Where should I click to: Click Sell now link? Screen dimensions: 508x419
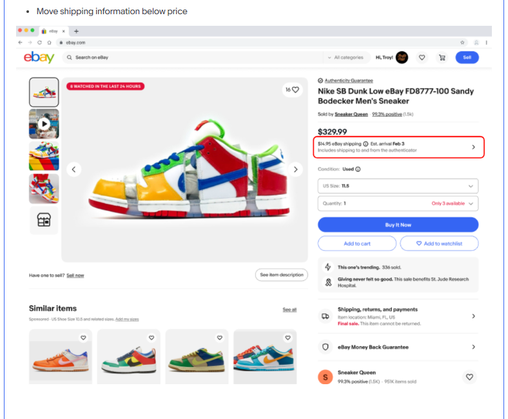[x=75, y=275]
